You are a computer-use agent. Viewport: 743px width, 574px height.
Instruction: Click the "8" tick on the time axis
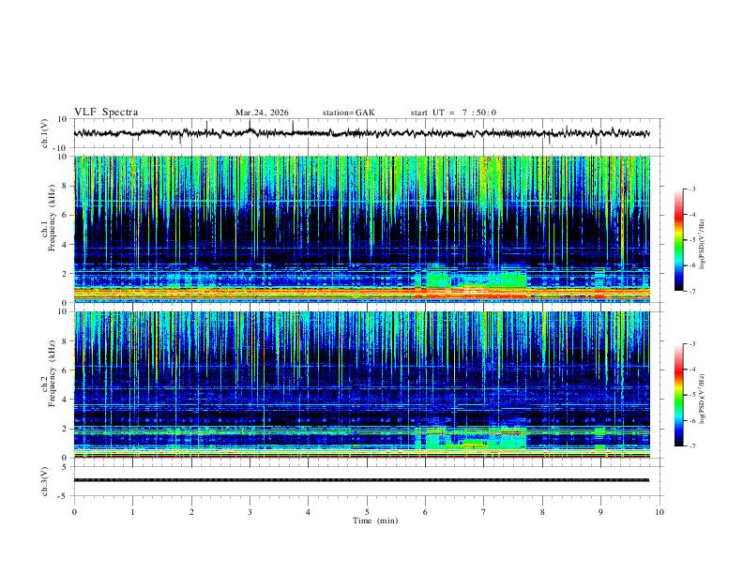pyautogui.click(x=542, y=512)
